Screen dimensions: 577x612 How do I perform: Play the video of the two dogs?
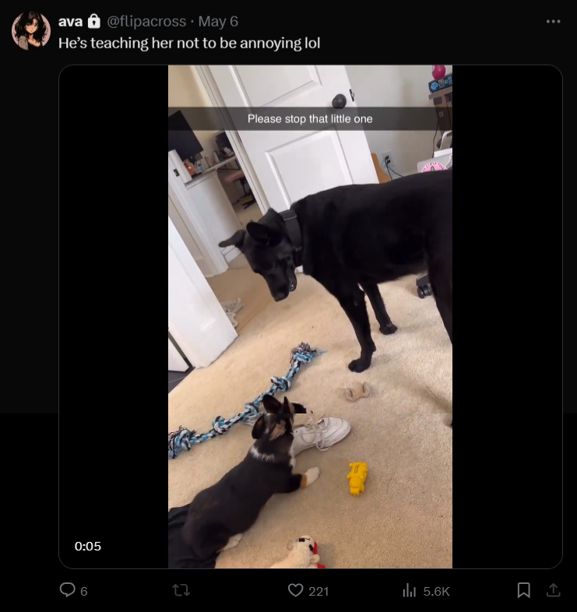click(311, 317)
